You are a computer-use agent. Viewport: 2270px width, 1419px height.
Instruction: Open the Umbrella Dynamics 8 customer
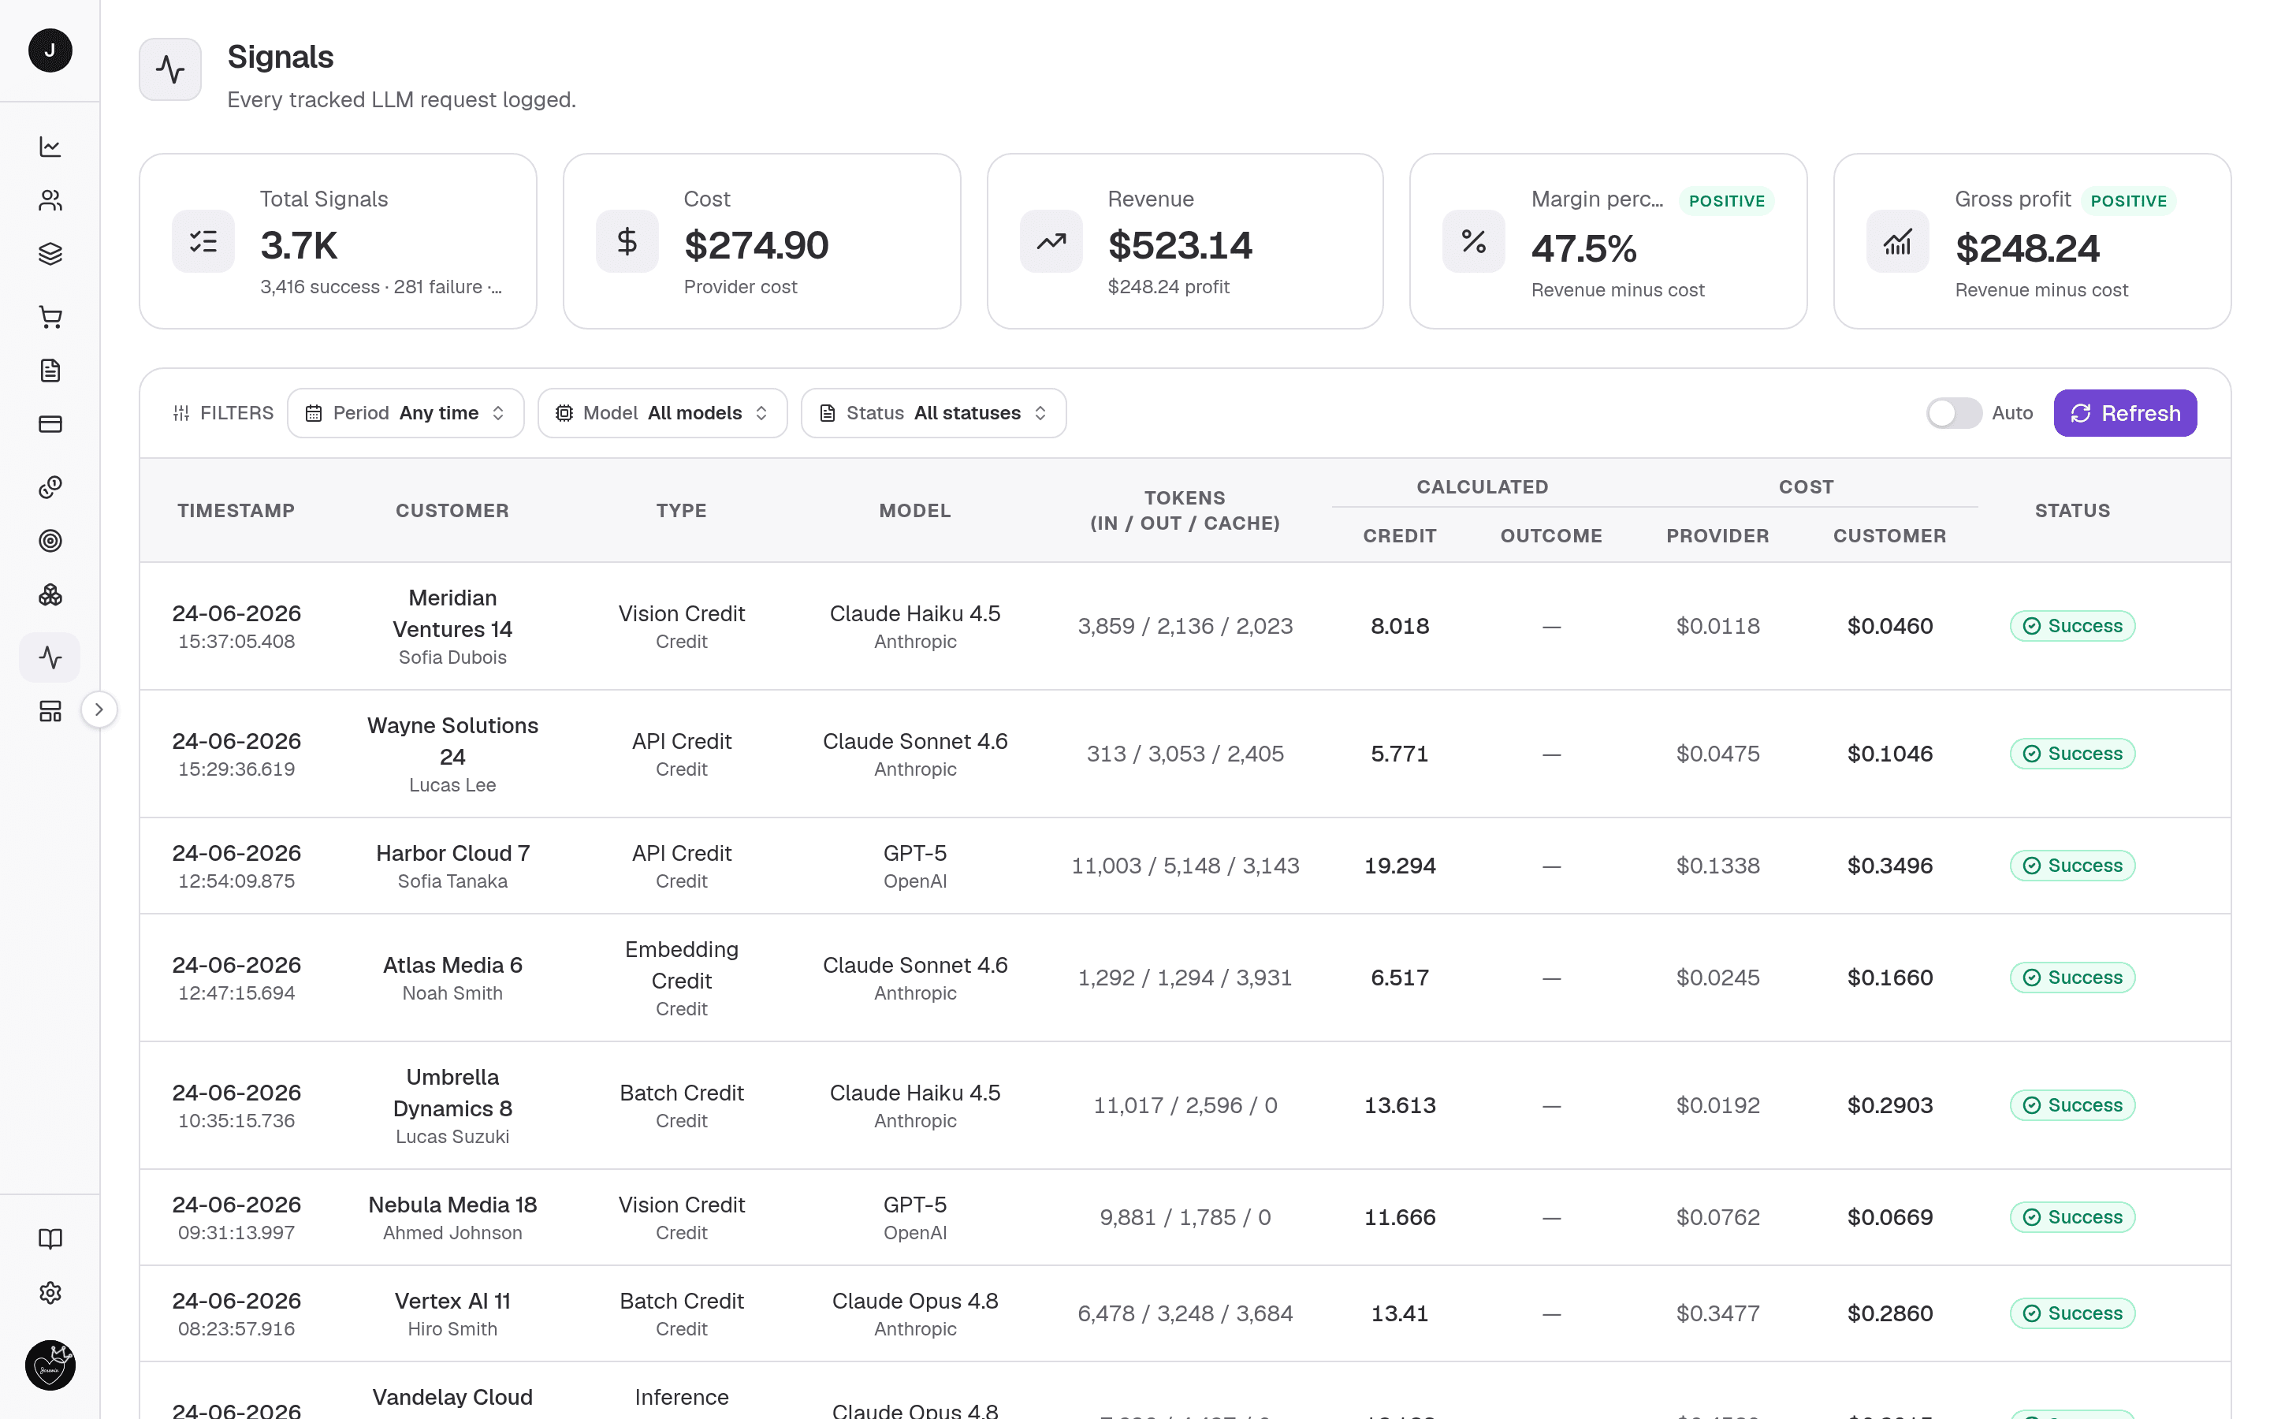pos(452,1093)
